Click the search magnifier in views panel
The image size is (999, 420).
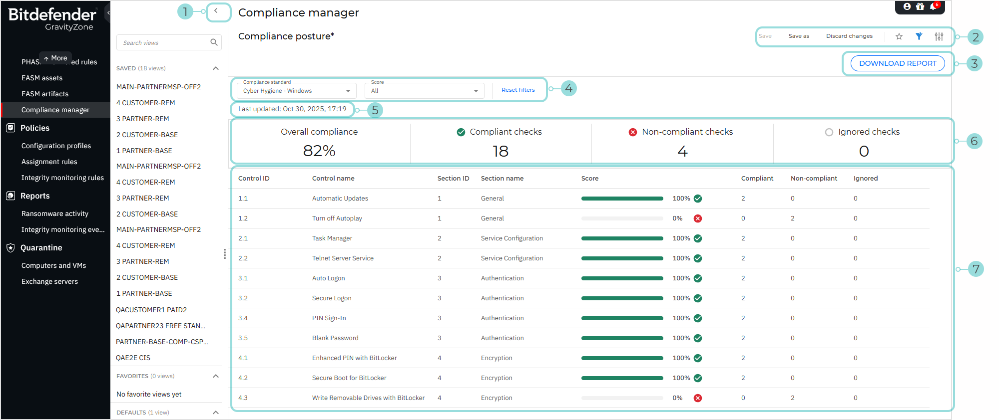click(x=214, y=42)
